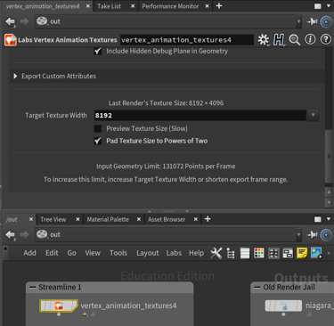
Task: Click the parameter pane scroll-up arrow
Action: [x=329, y=192]
